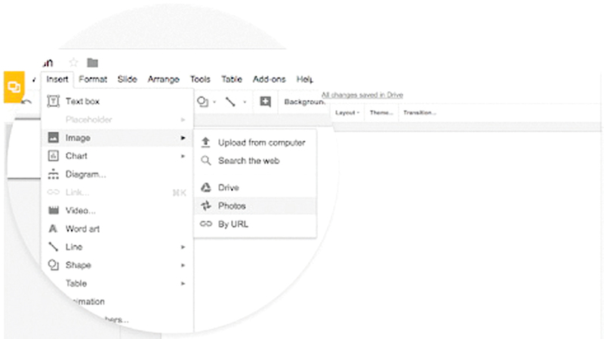Open the Layout dropdown
Image resolution: width=604 pixels, height=339 pixels.
347,112
